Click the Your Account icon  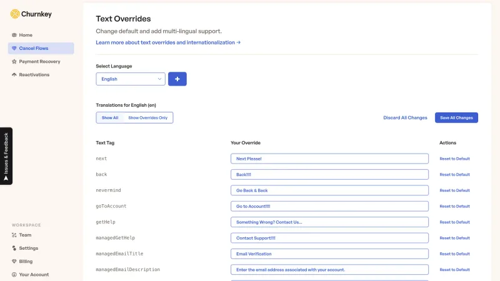point(14,275)
